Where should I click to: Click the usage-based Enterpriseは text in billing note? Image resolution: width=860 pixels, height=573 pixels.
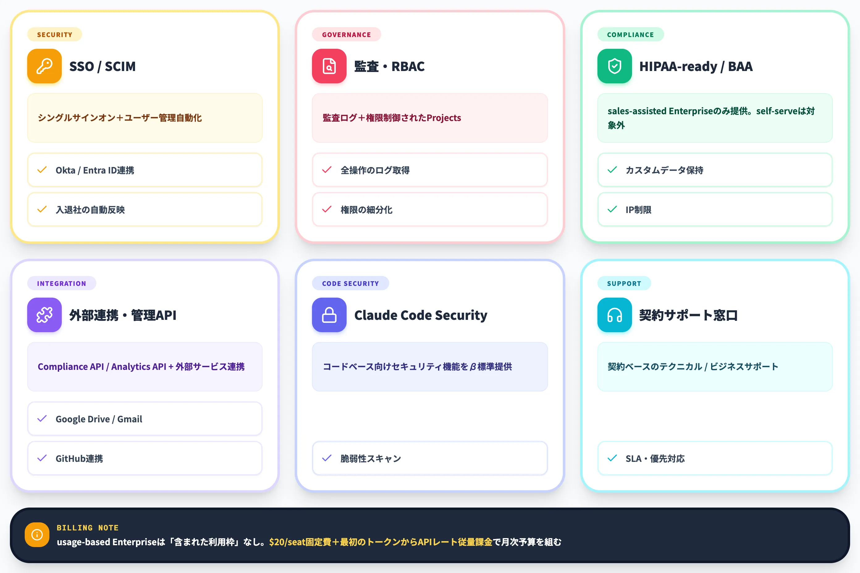click(111, 542)
